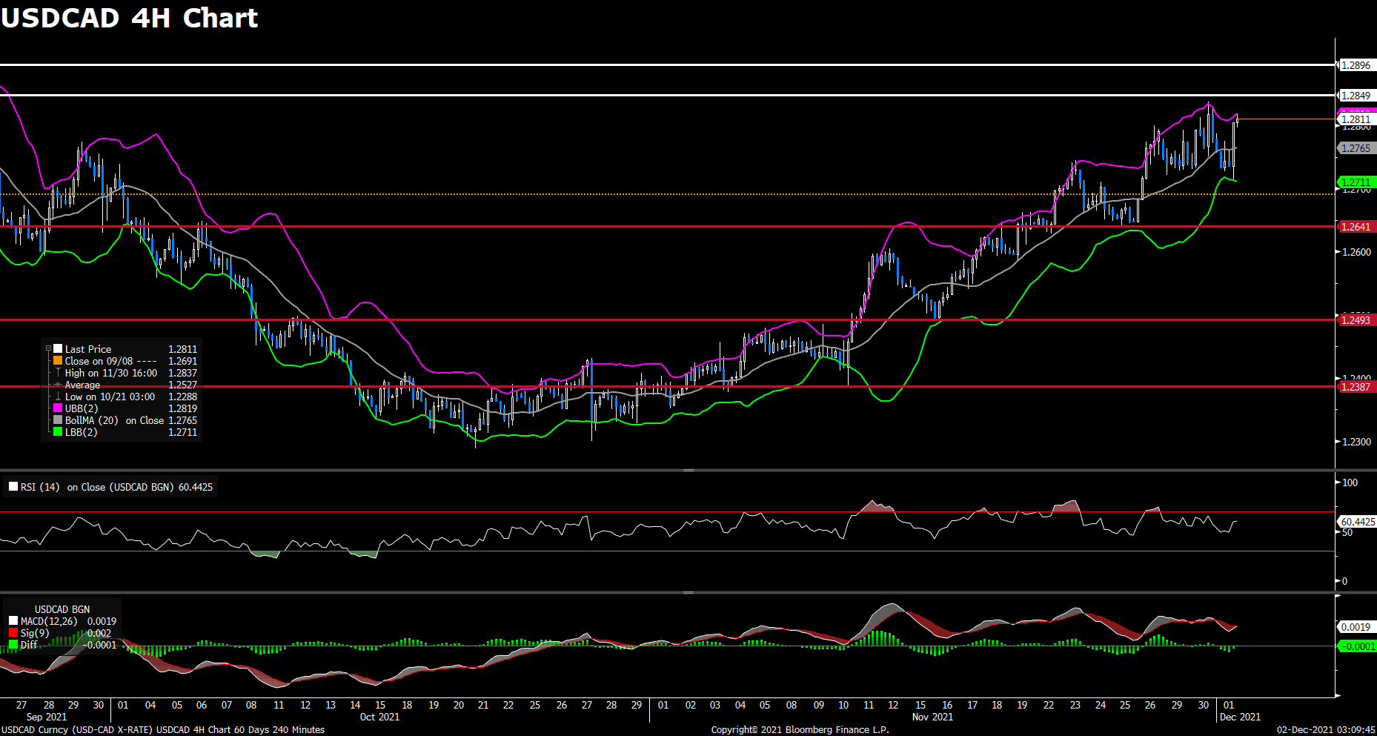Click the Sep 2021 month label
Screen dimensions: 1377x736
[x=47, y=717]
